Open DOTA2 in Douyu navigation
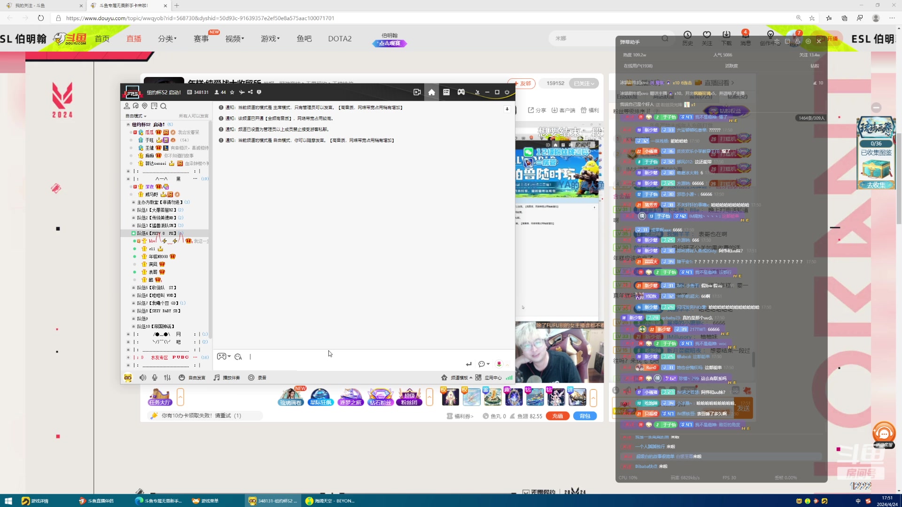This screenshot has height=507, width=902. point(340,38)
